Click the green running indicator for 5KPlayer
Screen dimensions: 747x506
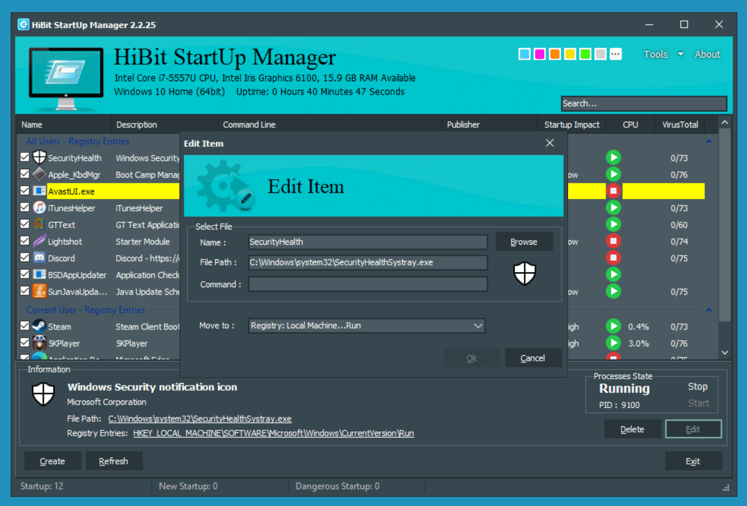click(613, 343)
